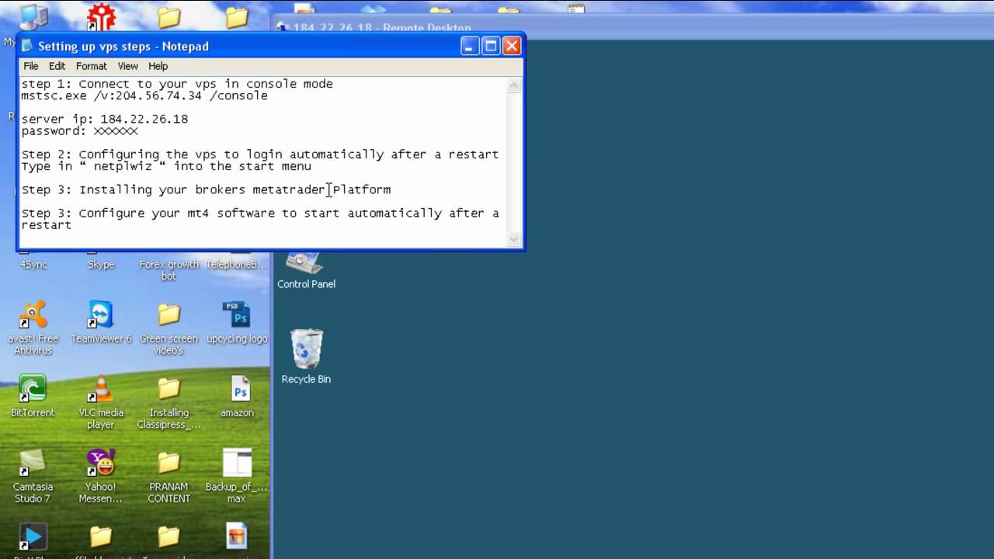
Task: Close the Setting up vps steps window
Action: [x=511, y=46]
